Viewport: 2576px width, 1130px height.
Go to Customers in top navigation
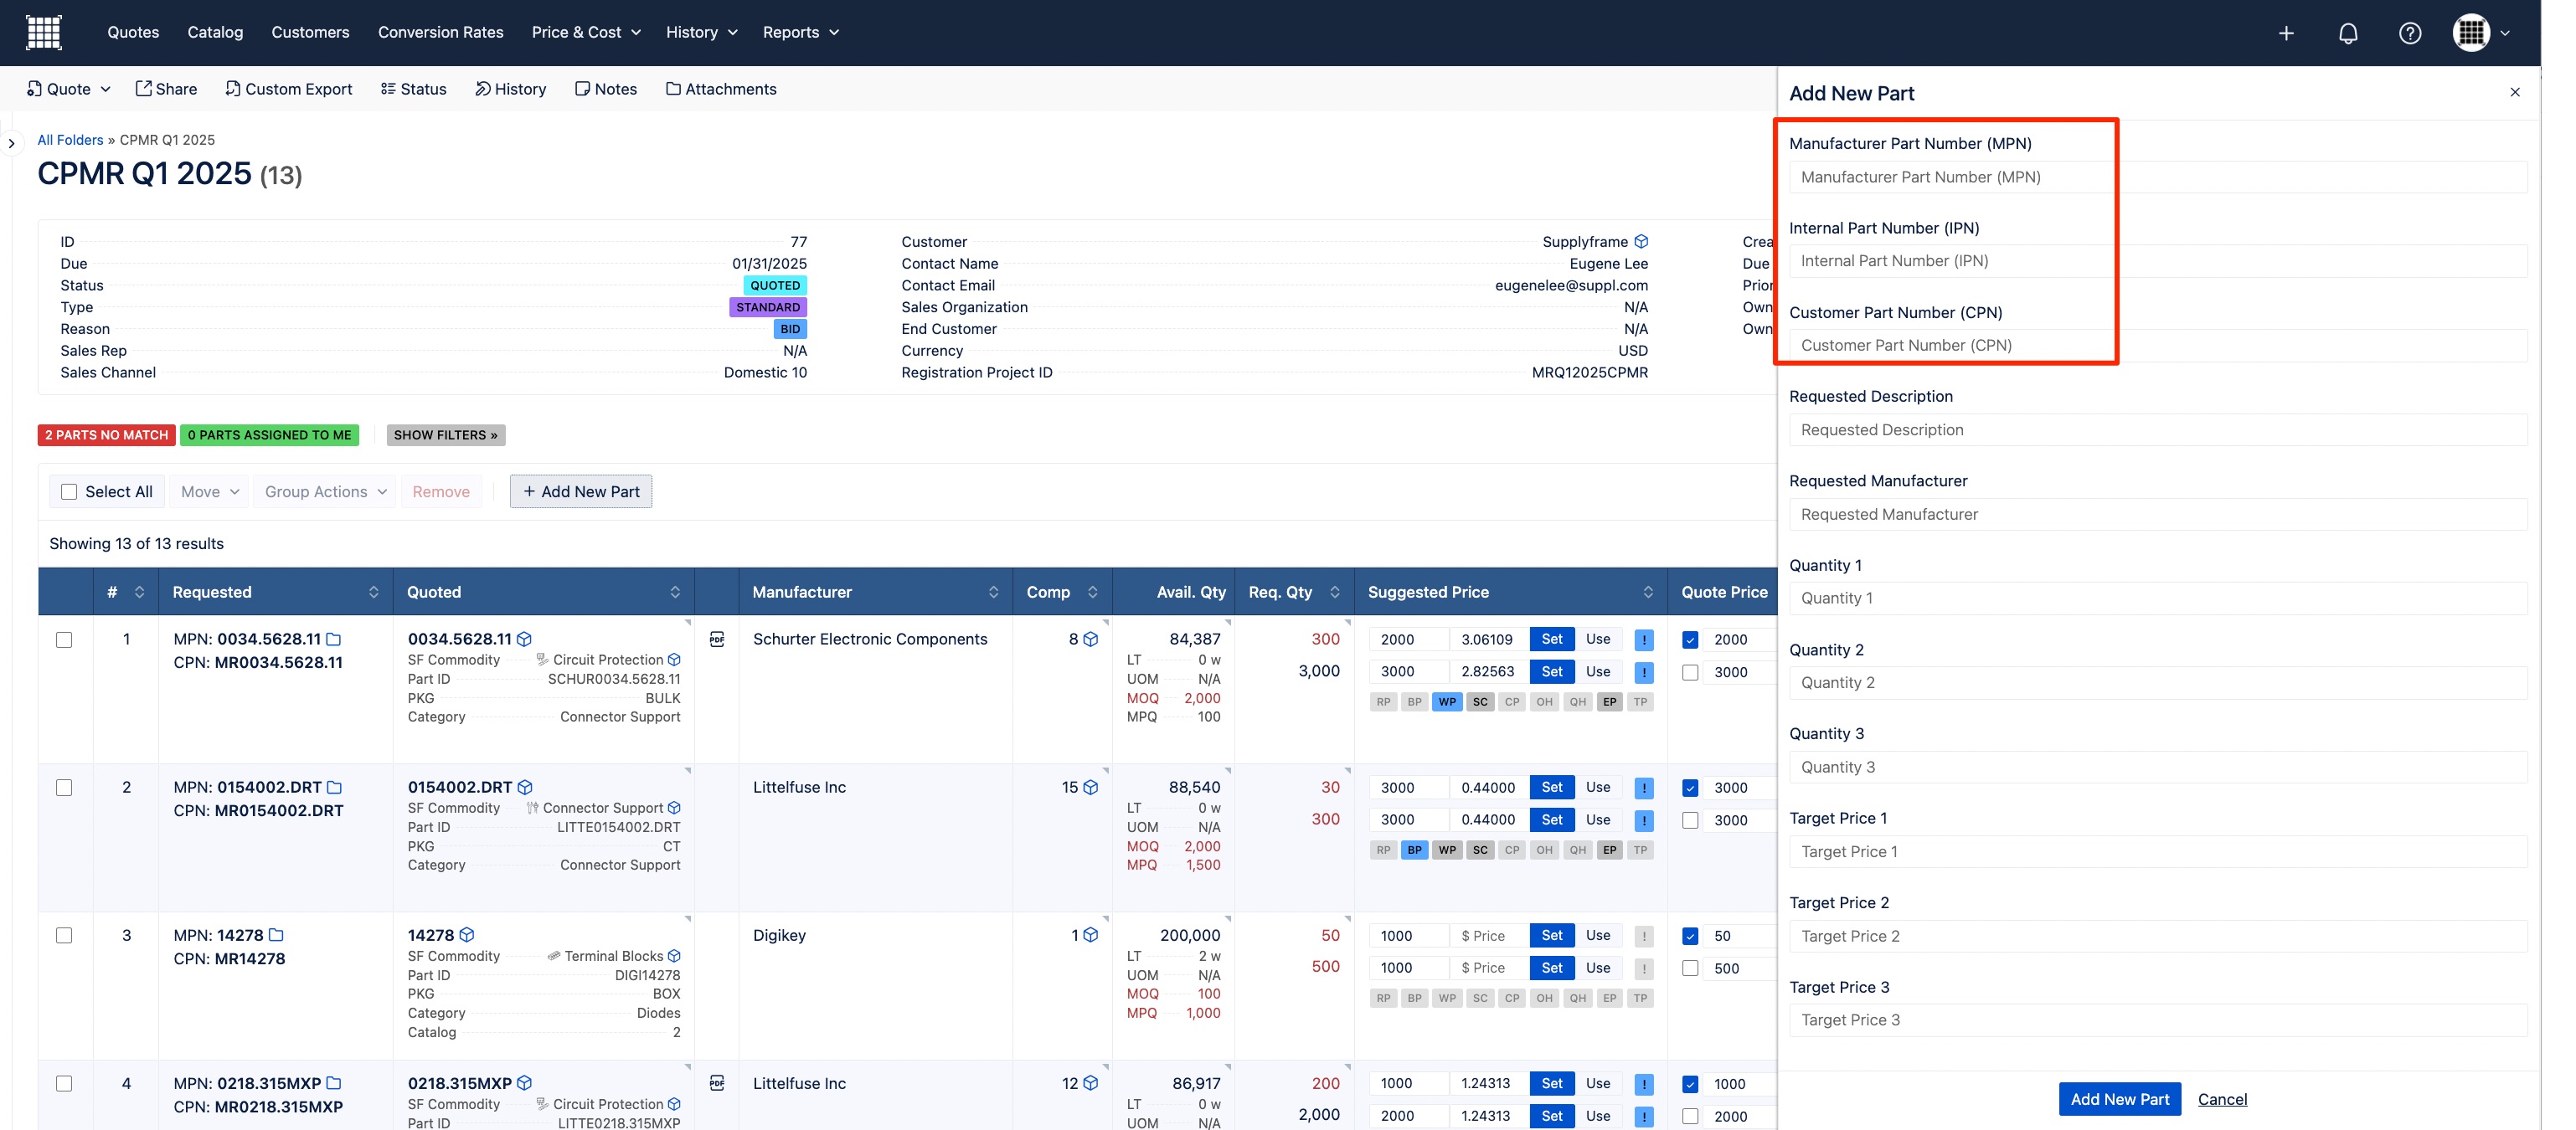pos(310,32)
